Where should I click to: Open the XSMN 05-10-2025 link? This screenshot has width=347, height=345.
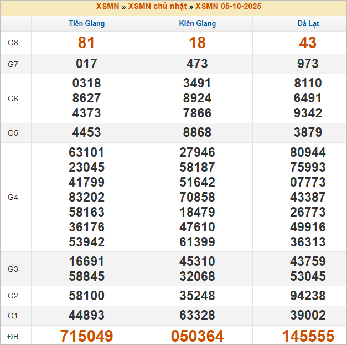[x=228, y=7]
